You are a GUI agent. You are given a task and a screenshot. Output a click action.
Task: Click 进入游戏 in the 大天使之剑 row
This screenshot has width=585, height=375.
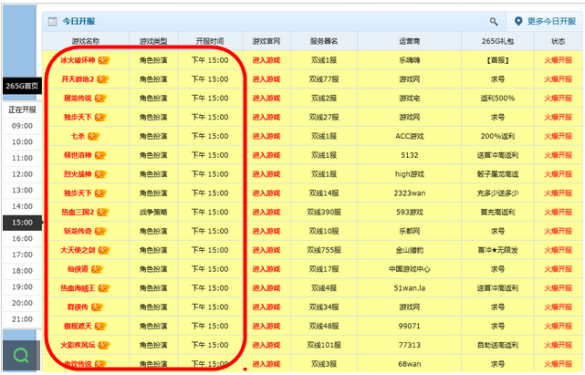tap(266, 250)
